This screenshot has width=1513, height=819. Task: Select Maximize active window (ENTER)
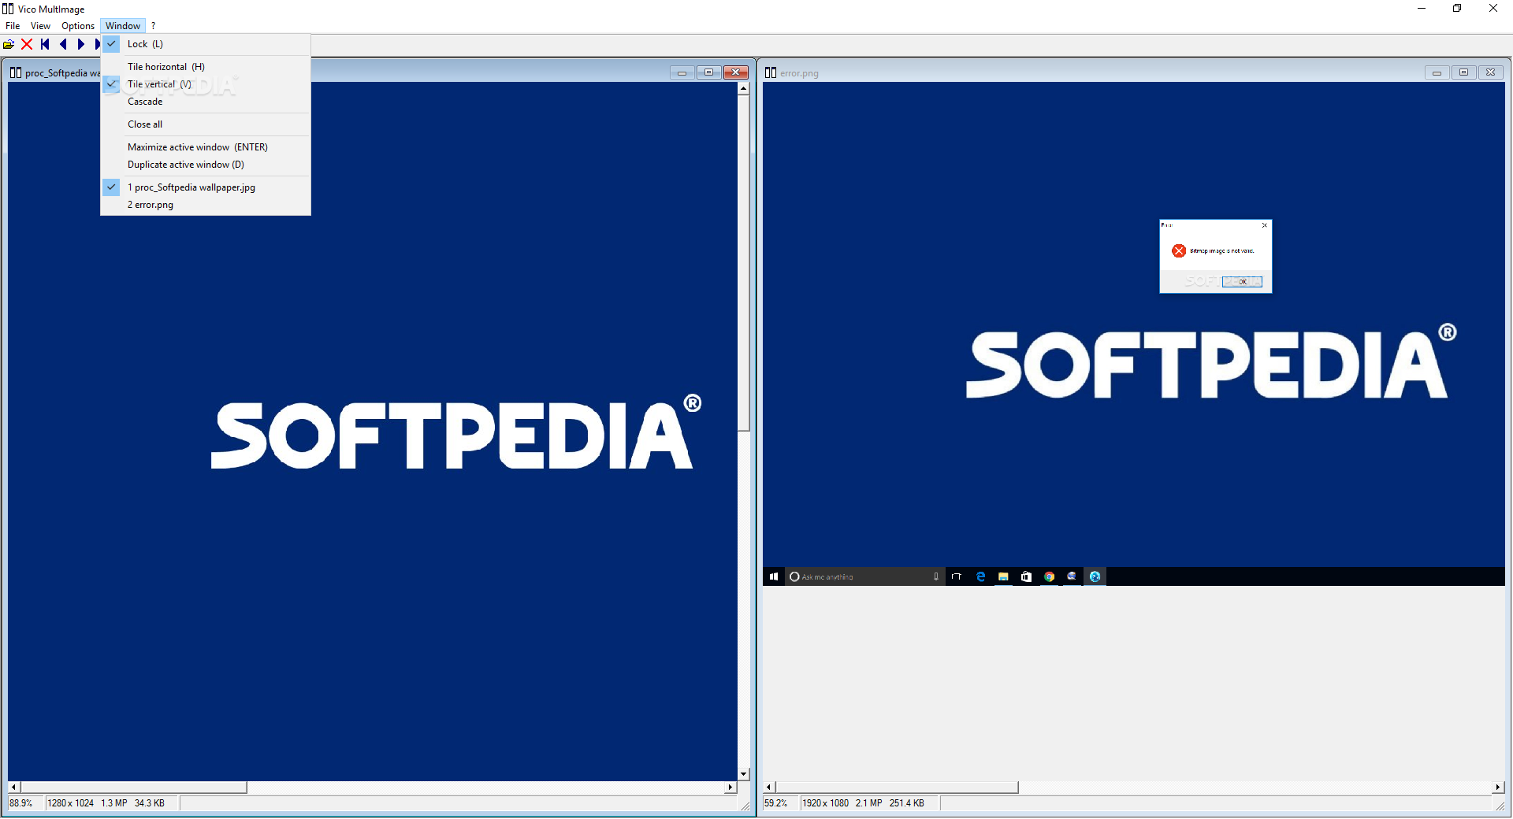[x=206, y=147]
